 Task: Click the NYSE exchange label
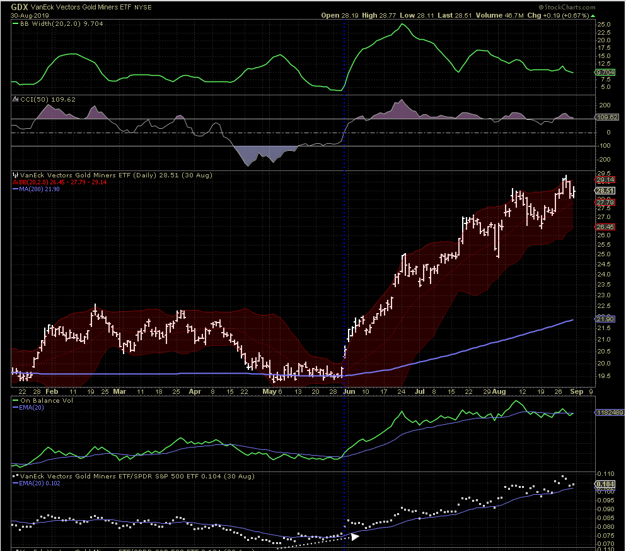pyautogui.click(x=143, y=7)
